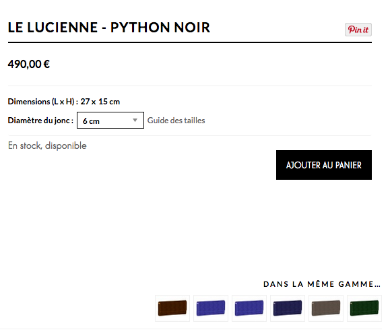Click the dropdown arrow beside 6 cm

click(135, 121)
